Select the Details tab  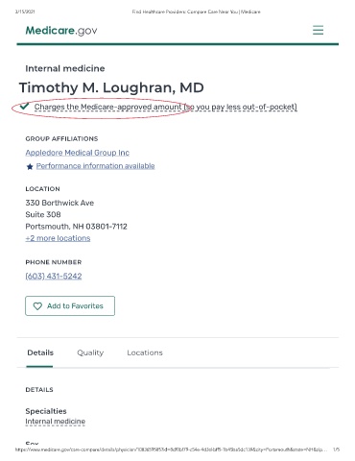click(x=40, y=352)
